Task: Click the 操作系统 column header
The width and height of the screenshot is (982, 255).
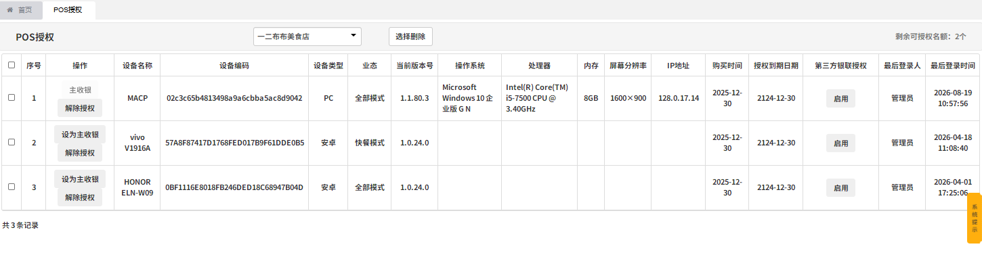Action: [469, 66]
